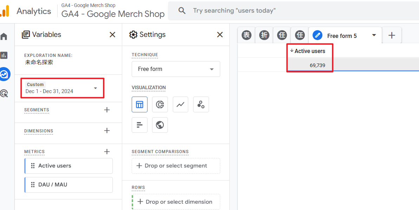The width and height of the screenshot is (419, 210).
Task: Edit the exploration name 未命名探索
Action: 39,62
